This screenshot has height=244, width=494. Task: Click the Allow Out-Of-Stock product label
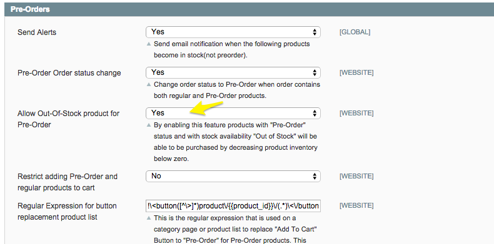[x=68, y=119]
